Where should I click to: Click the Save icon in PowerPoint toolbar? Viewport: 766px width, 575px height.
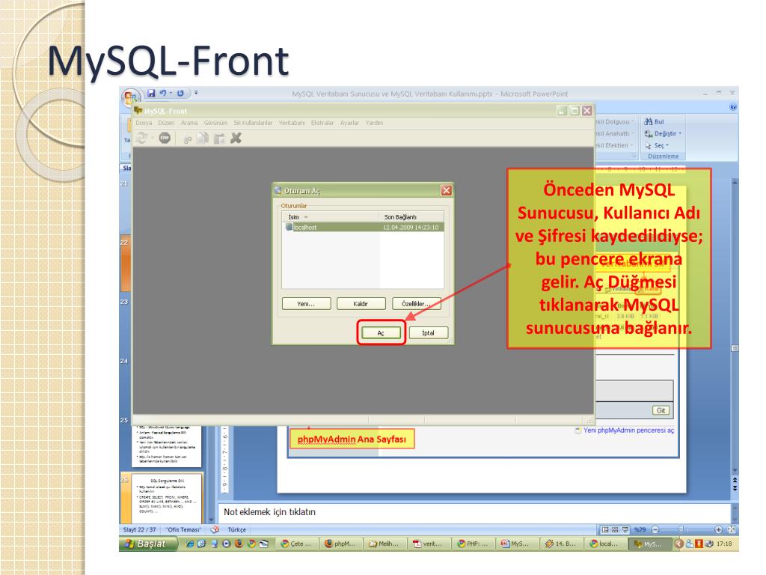point(151,93)
